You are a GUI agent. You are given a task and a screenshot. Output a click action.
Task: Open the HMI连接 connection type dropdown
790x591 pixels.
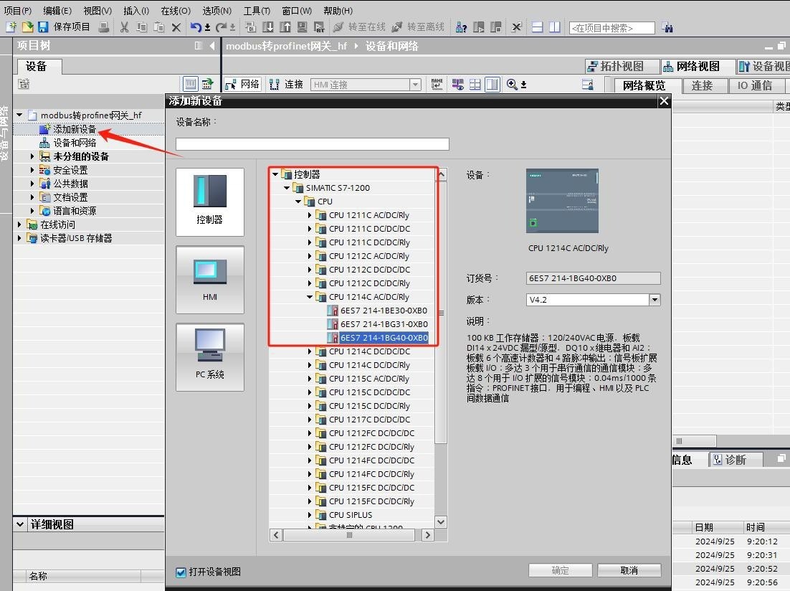415,84
